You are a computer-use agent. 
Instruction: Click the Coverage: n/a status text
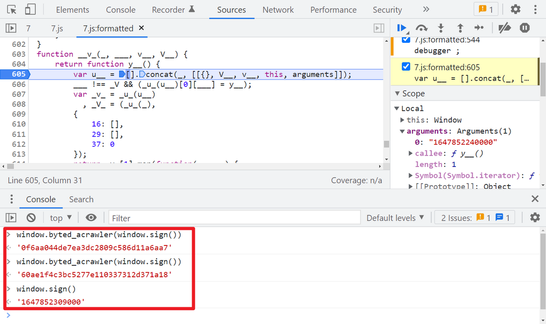(x=356, y=180)
